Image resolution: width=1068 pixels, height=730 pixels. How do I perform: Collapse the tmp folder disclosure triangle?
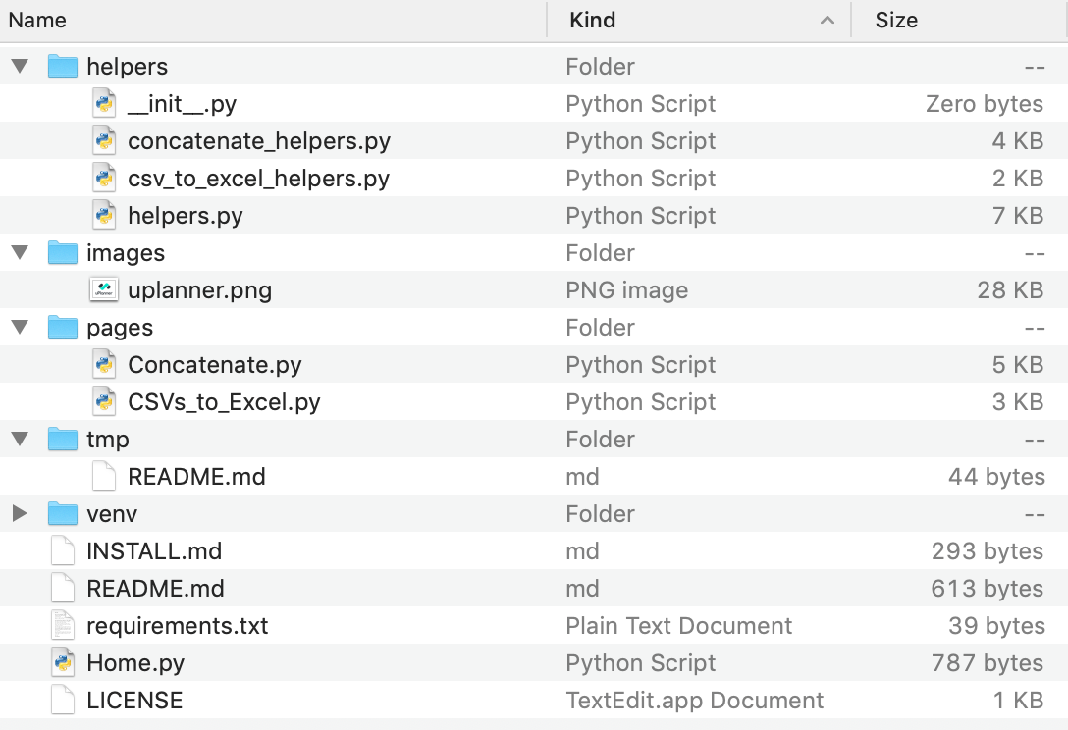20,440
